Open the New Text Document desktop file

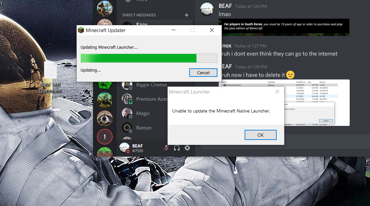pos(50,77)
